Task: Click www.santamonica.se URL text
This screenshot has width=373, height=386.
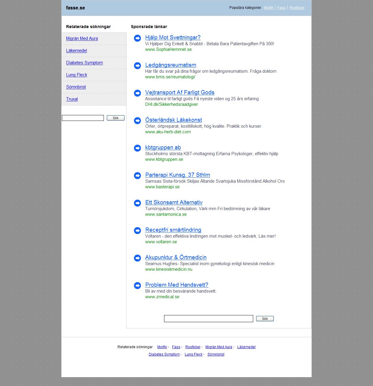Action: tap(166, 214)
